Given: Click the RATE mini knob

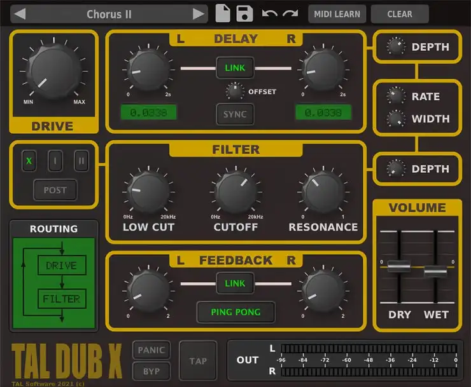Looking at the screenshot, I should click(396, 96).
